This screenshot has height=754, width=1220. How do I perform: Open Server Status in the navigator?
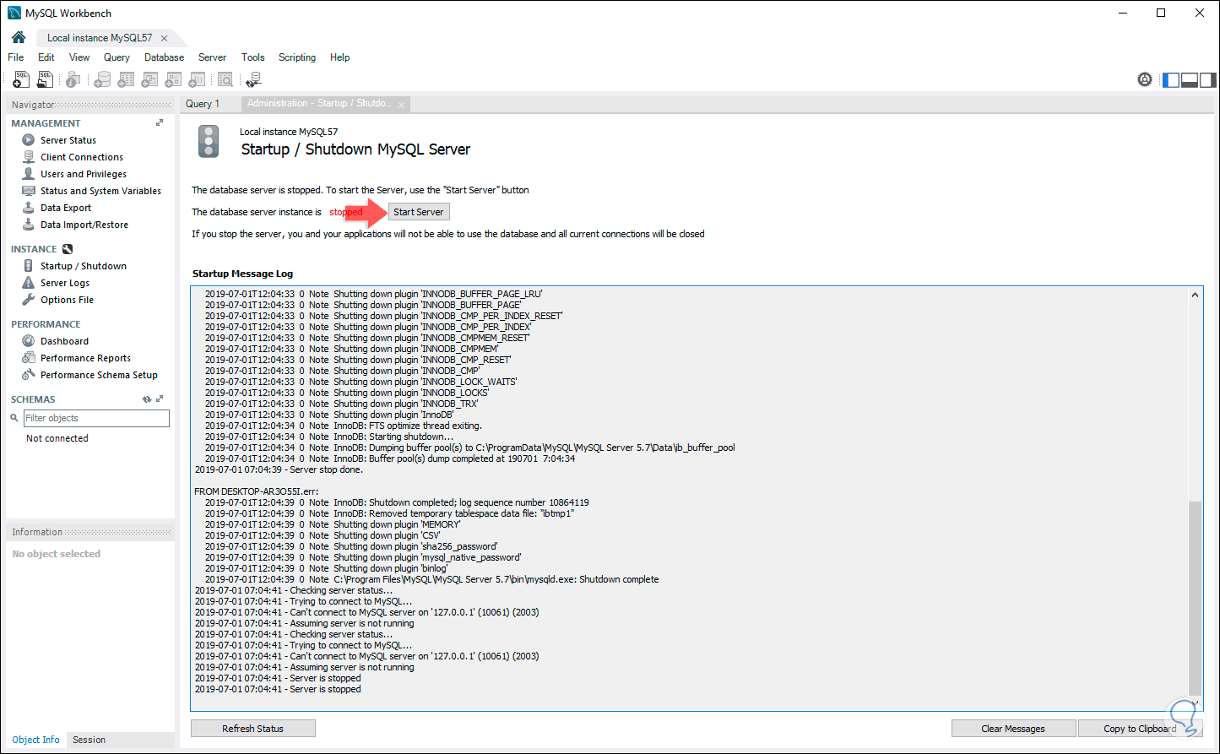point(68,140)
